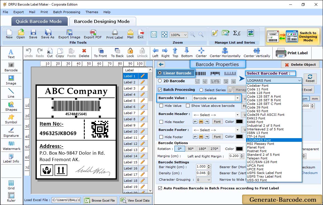
Task: Zoom in with the magnifier plus icon
Action: coord(193,35)
